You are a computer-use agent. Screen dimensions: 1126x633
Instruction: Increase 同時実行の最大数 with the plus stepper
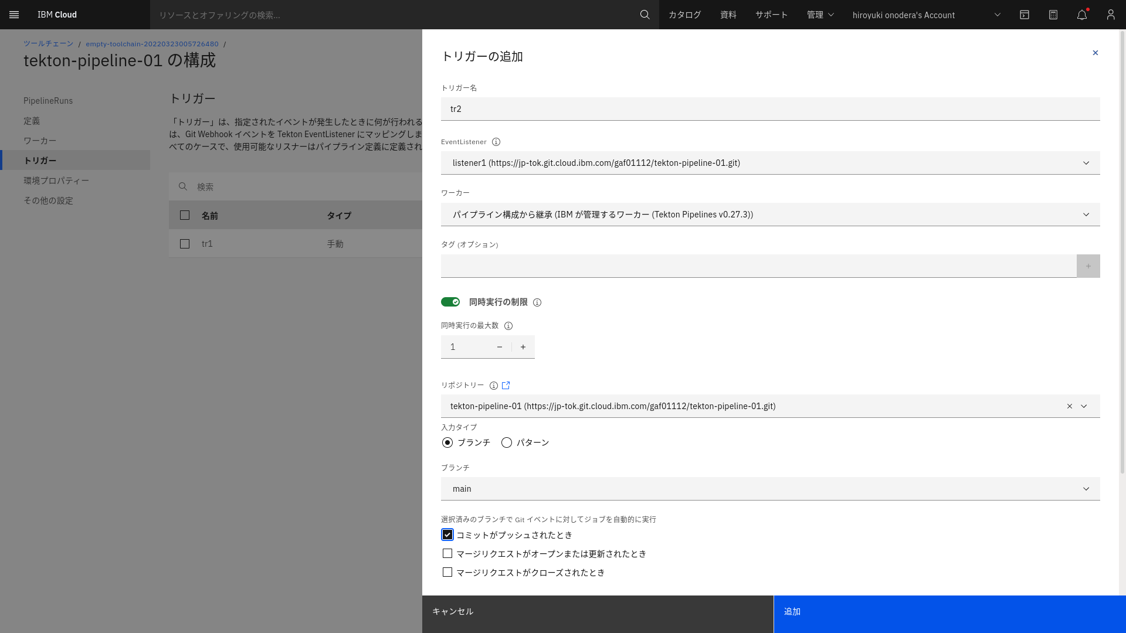(x=523, y=346)
